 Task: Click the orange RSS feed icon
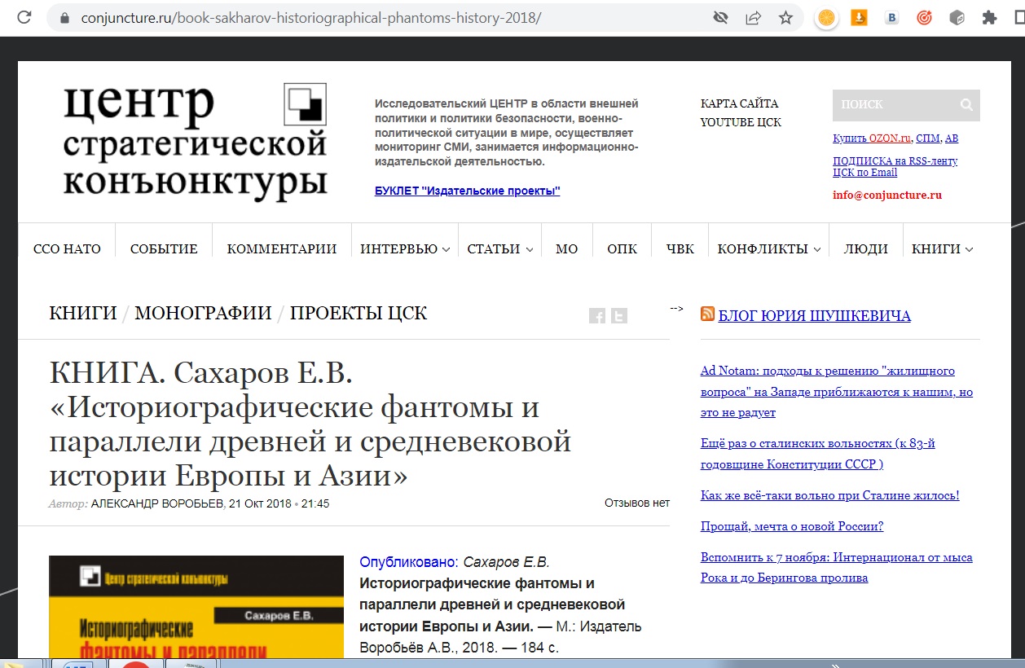pyautogui.click(x=707, y=314)
